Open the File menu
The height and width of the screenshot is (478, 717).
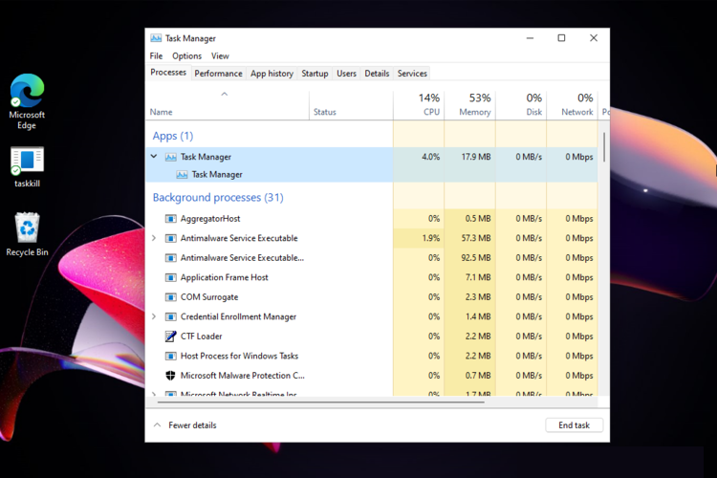pyautogui.click(x=156, y=55)
